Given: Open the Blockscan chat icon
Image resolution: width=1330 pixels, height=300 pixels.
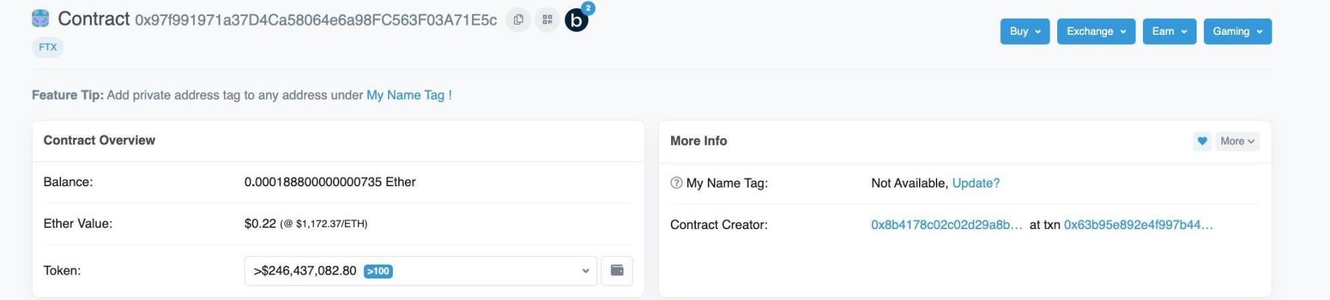Looking at the screenshot, I should 577,21.
